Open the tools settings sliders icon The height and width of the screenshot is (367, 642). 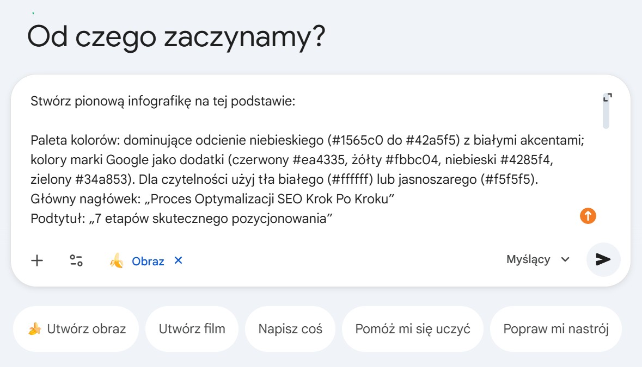[76, 260]
